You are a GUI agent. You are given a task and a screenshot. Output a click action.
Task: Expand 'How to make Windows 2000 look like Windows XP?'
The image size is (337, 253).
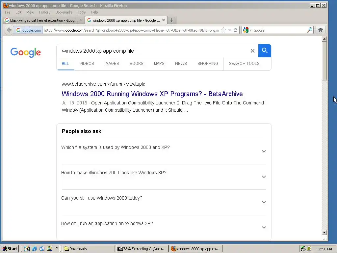pos(164,177)
